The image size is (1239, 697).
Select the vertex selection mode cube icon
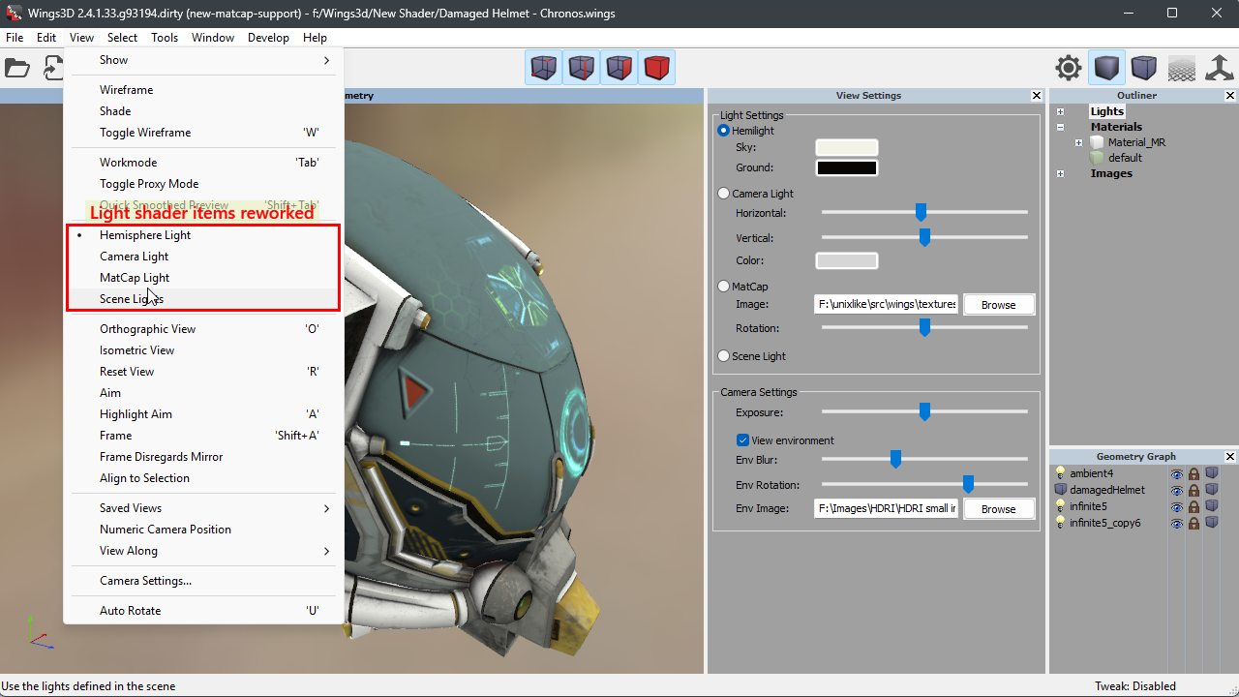(544, 68)
